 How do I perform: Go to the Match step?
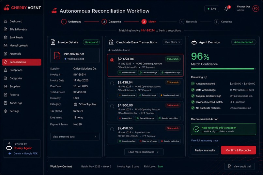coord(149,22)
